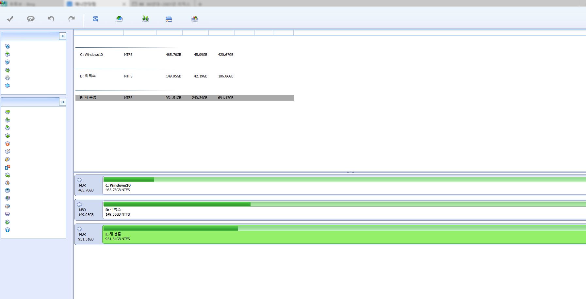Click the D: partition usage bar

coord(345,204)
